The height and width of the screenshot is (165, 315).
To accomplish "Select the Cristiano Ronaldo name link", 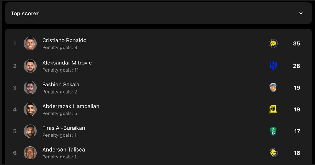I will pyautogui.click(x=64, y=40).
